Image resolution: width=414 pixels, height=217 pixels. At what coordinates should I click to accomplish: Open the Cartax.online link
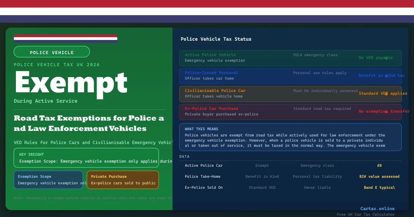(x=377, y=208)
